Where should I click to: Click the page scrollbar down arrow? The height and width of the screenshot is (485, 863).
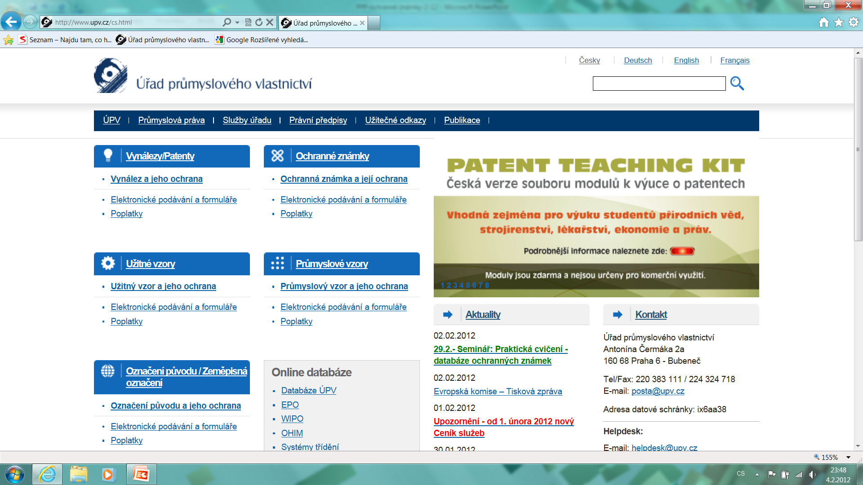pos(858,446)
